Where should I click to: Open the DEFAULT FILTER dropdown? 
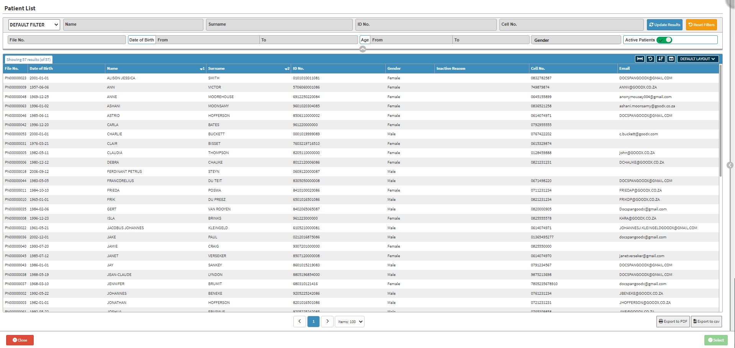point(34,25)
